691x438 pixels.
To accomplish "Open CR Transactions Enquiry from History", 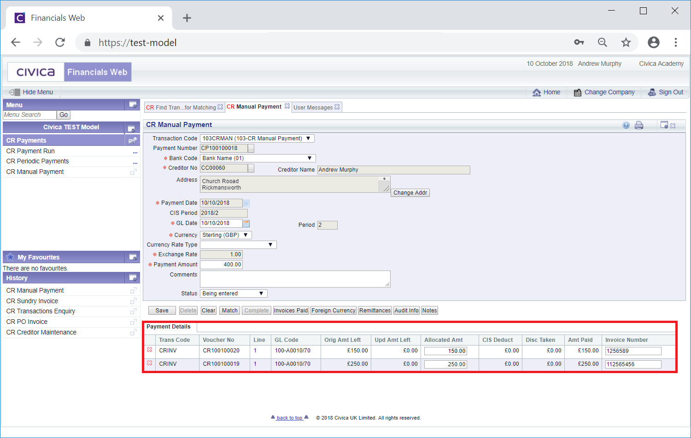I will [41, 311].
